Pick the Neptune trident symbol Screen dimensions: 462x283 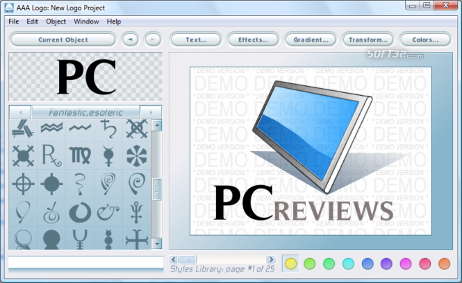click(137, 212)
